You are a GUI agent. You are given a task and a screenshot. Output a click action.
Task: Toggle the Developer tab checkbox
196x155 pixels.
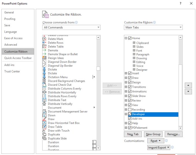pos(130,114)
